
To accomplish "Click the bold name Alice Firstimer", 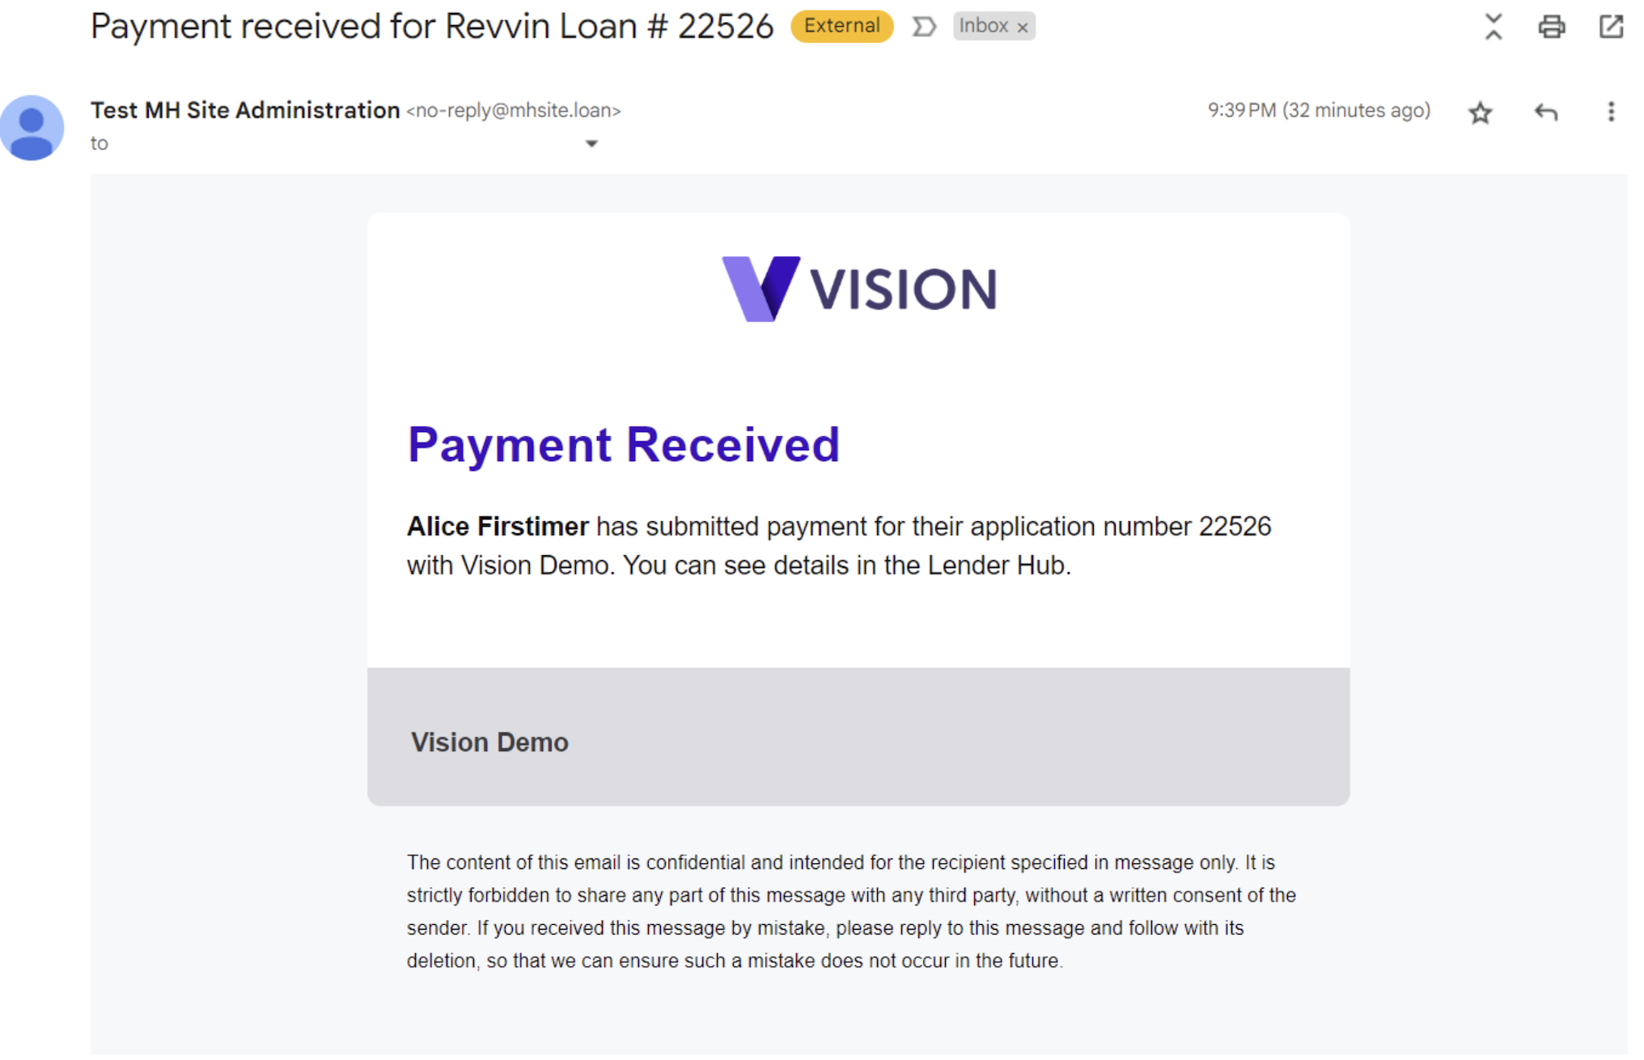I will (498, 527).
